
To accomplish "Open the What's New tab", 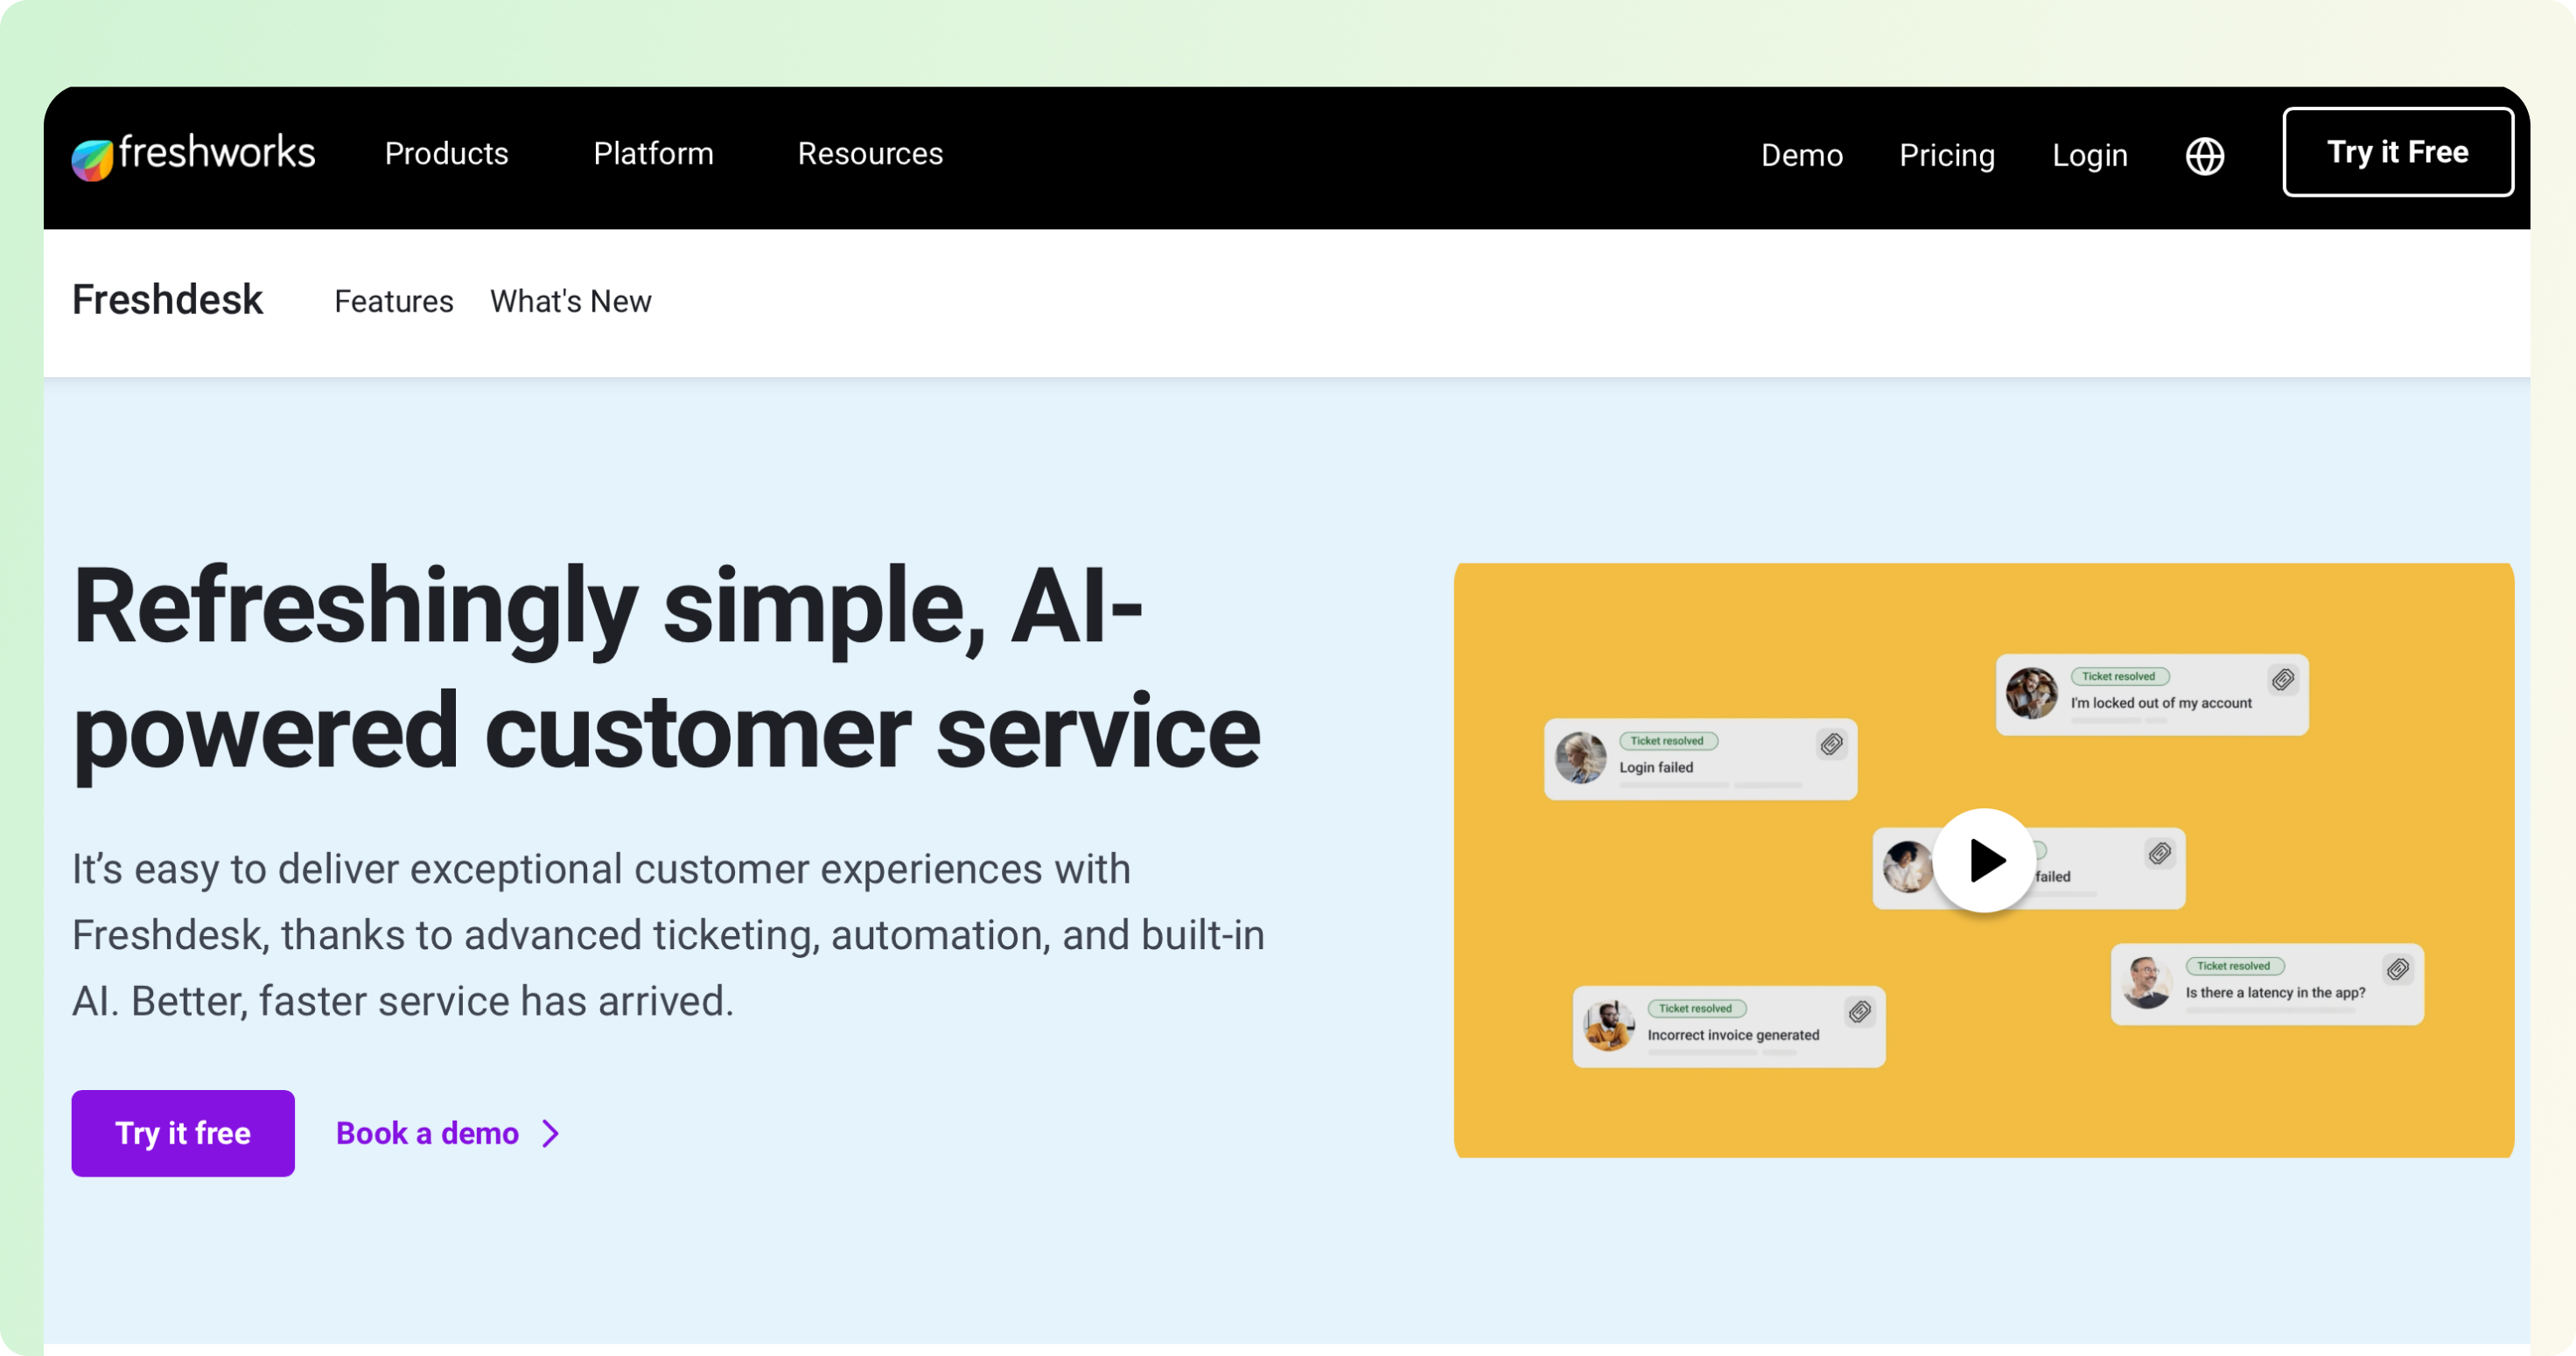I will [x=570, y=301].
